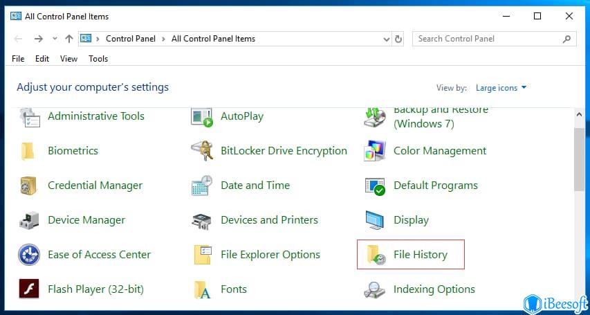
Task: Click the Control Panel icon in title bar
Action: (x=16, y=16)
